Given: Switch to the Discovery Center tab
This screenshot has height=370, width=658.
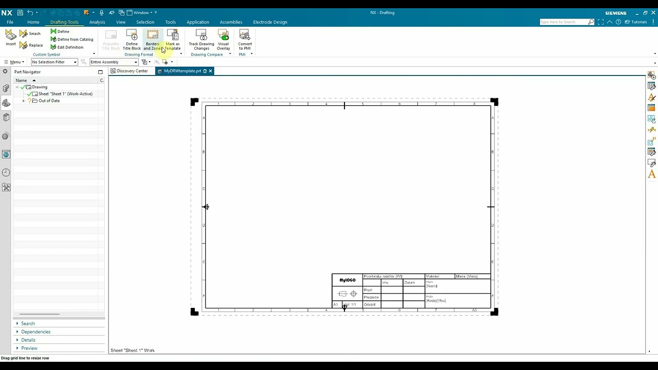Looking at the screenshot, I should click(x=129, y=71).
